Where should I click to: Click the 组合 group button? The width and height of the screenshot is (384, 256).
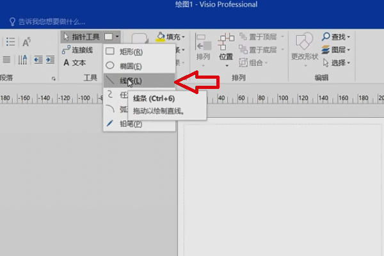click(254, 63)
